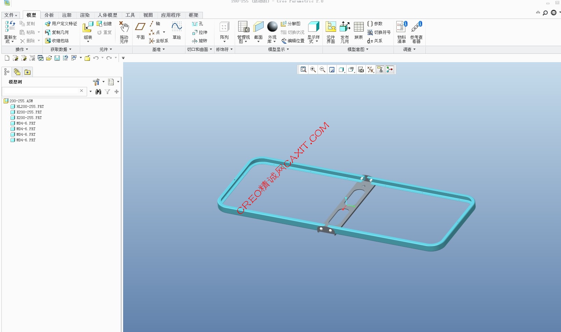
Task: Click the 族表 family table button
Action: (358, 31)
